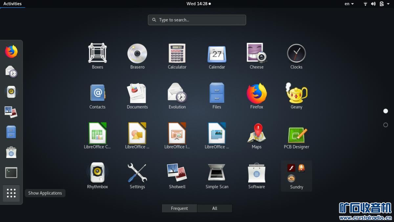Click the Files icon in the dock

coord(11,132)
